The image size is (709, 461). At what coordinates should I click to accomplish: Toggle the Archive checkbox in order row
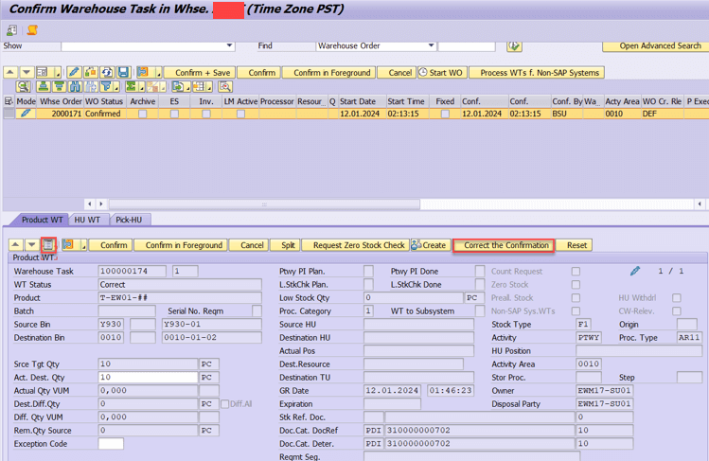[x=143, y=114]
